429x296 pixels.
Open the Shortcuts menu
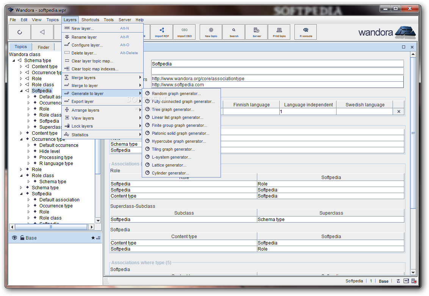[x=90, y=20]
